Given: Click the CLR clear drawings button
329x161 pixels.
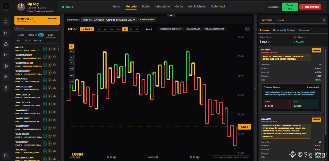Looking at the screenshot, I should pos(71,81).
